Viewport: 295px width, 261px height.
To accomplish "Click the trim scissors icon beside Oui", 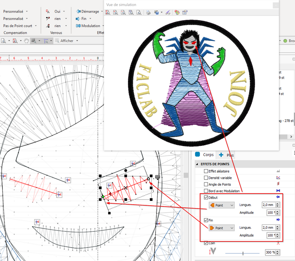I will pyautogui.click(x=48, y=11).
